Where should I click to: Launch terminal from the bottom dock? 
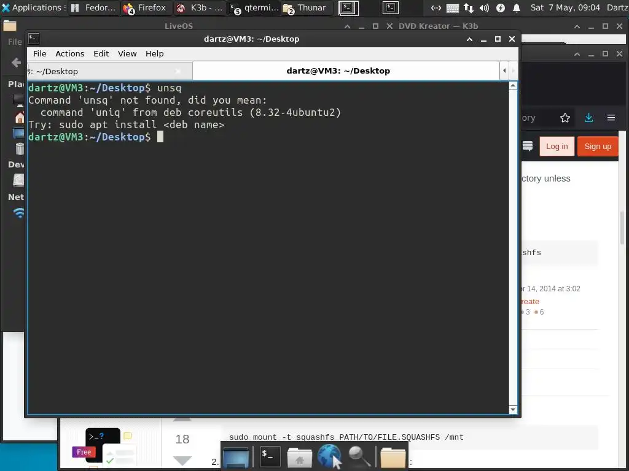point(270,456)
